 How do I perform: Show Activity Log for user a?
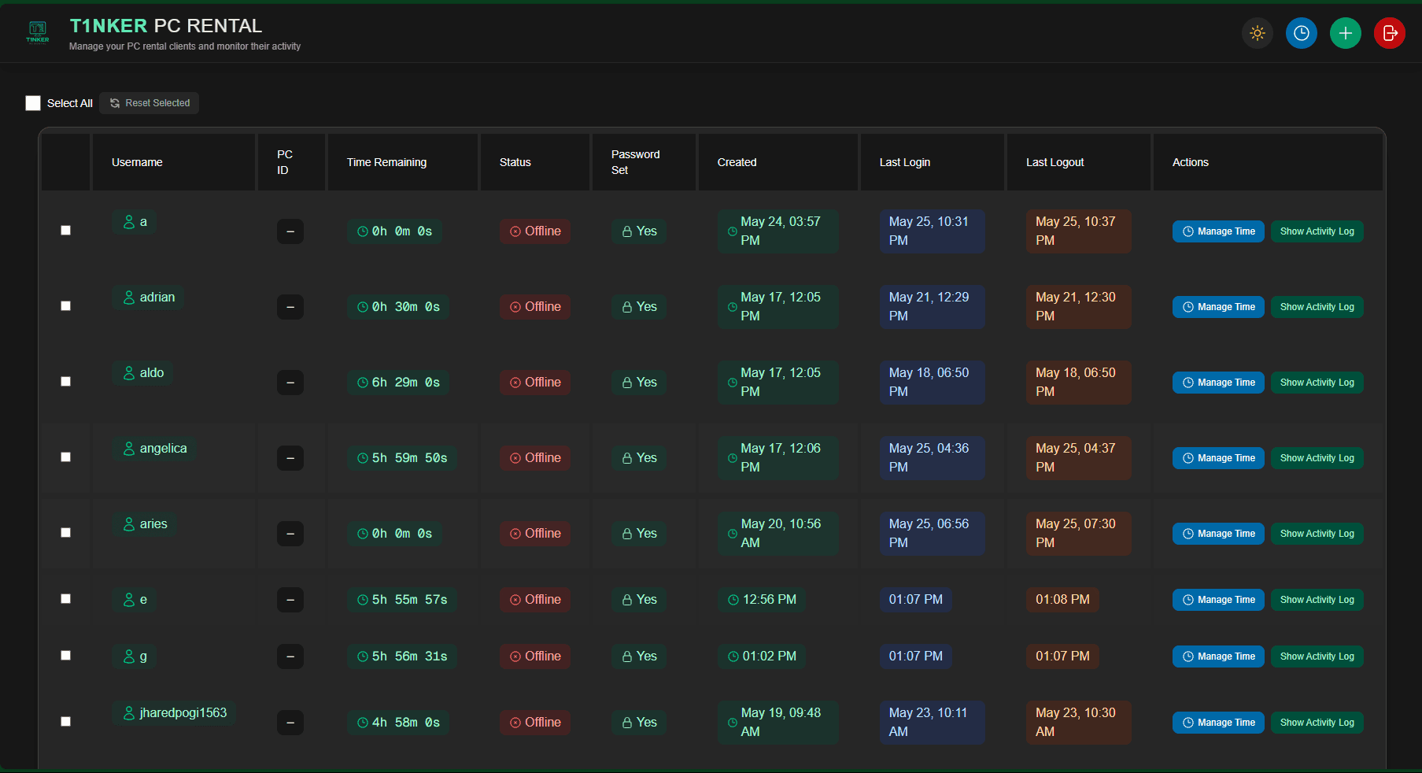click(1317, 231)
